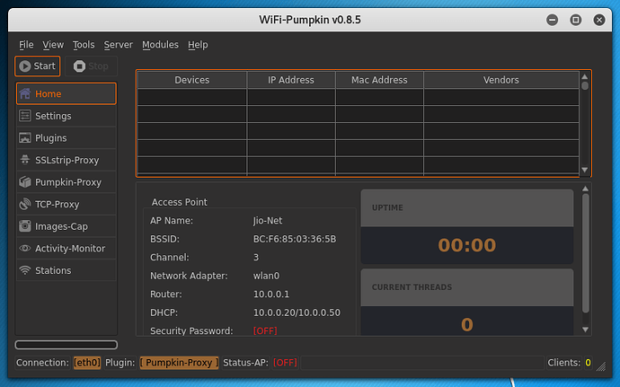Open the File menu
The width and height of the screenshot is (620, 387).
click(x=26, y=45)
